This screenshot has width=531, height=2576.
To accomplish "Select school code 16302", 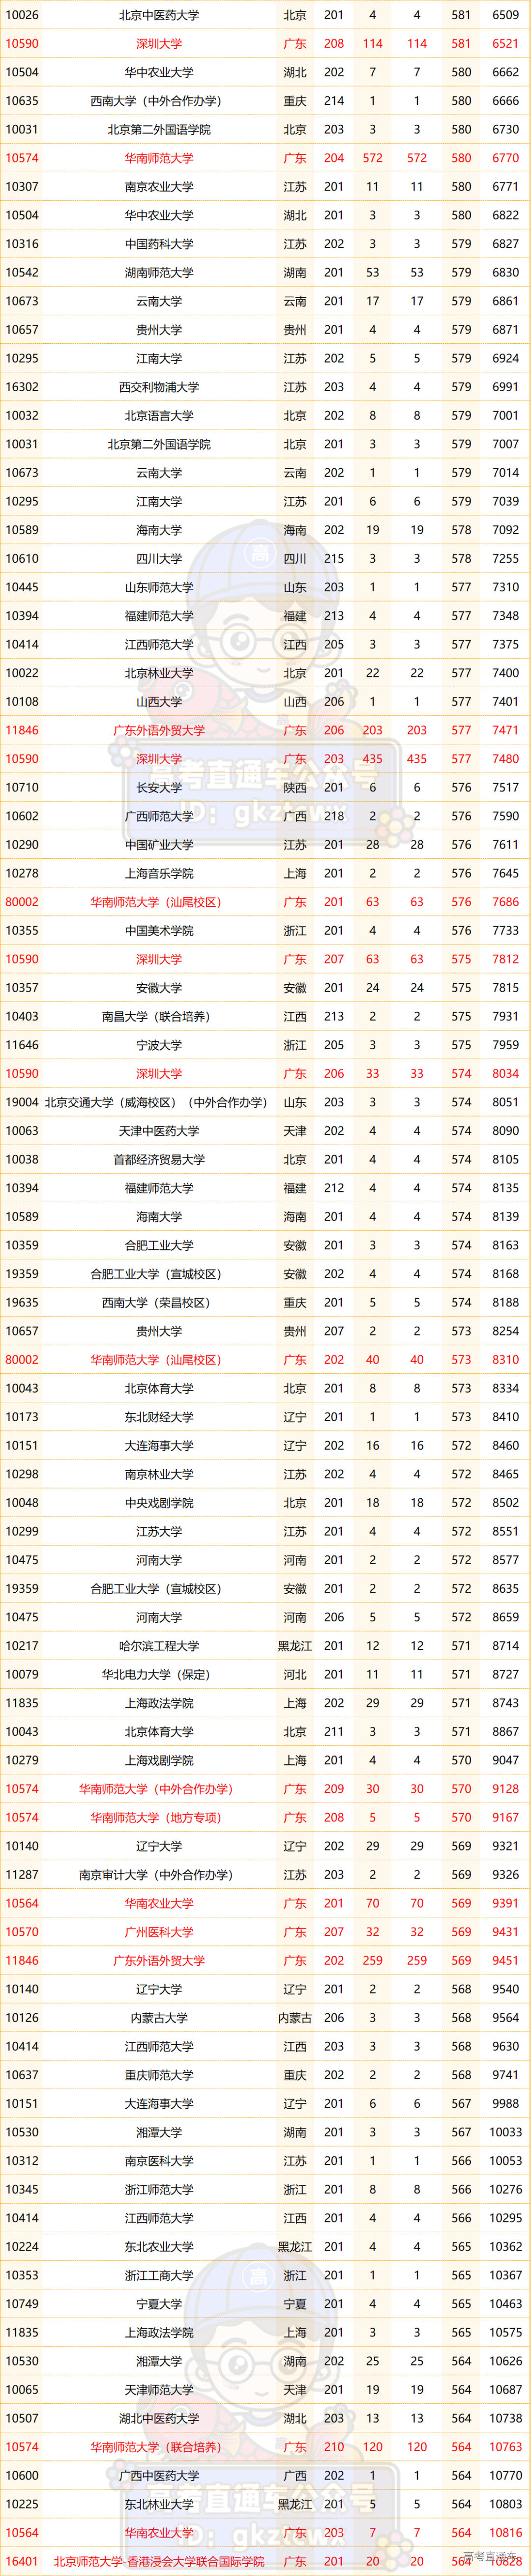I will click(22, 387).
